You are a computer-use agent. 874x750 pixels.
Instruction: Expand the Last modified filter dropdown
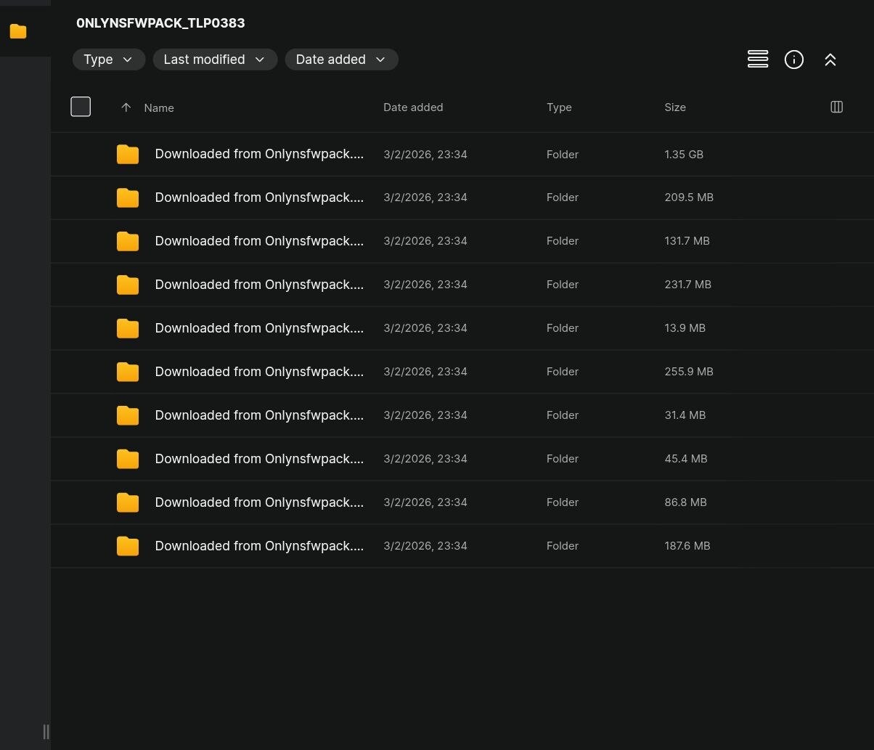tap(214, 60)
